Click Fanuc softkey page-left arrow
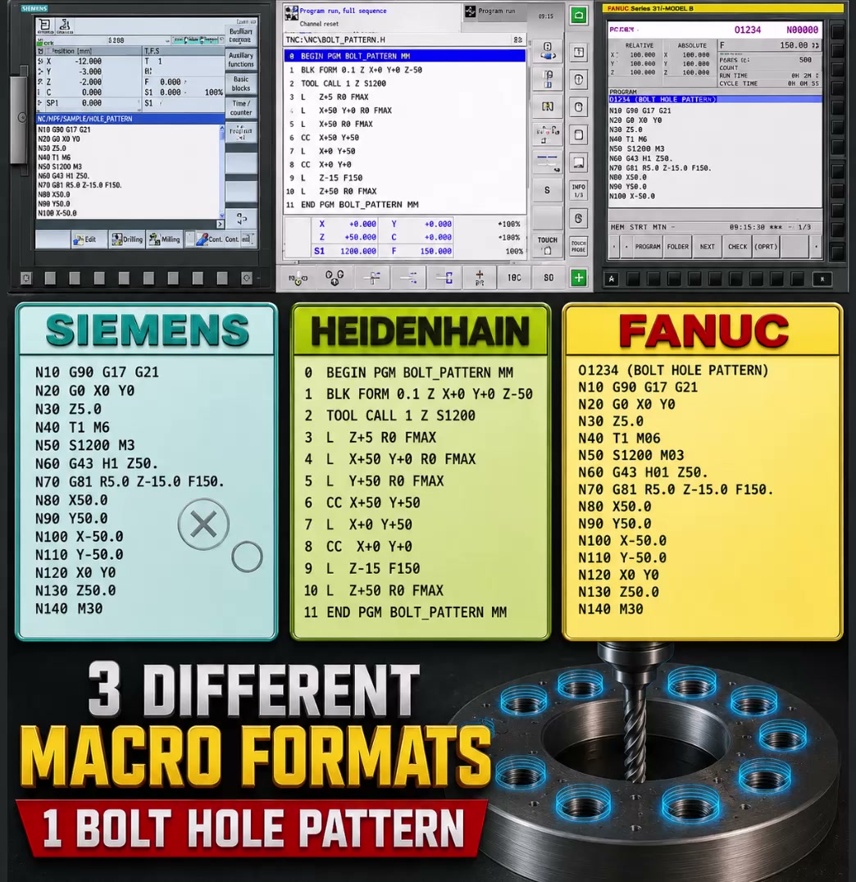This screenshot has width=856, height=882. click(614, 247)
